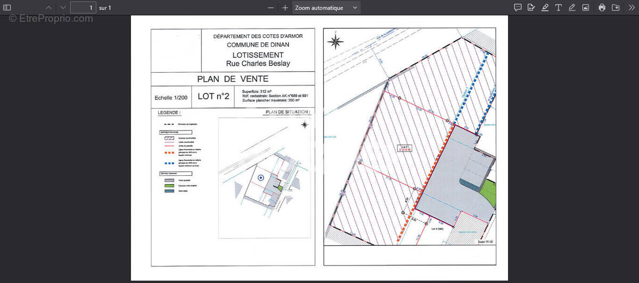The width and height of the screenshot is (639, 283).
Task: Save the PDF file
Action: [616, 7]
